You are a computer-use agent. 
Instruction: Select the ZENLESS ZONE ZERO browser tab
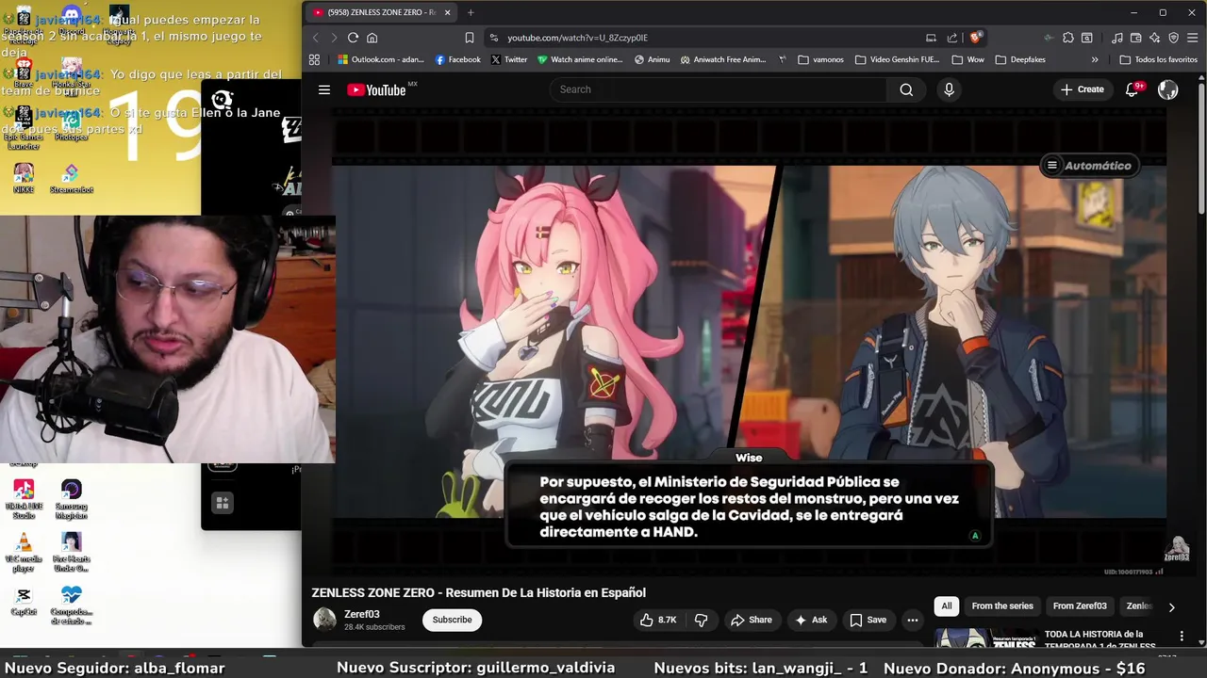382,12
